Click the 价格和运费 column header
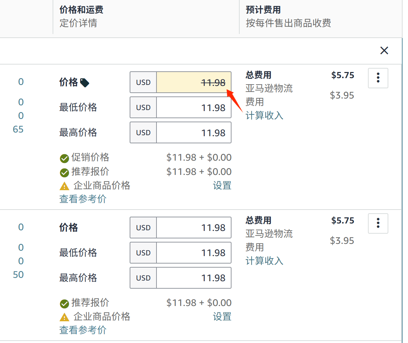 point(81,10)
